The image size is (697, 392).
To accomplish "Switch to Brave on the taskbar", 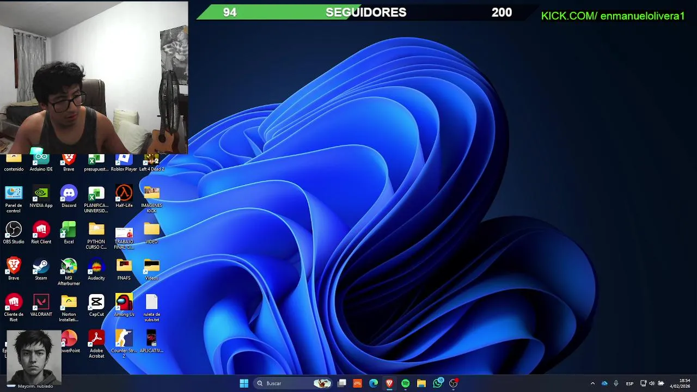I will click(x=389, y=383).
